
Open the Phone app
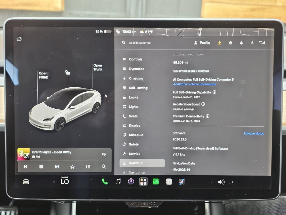coord(105,182)
